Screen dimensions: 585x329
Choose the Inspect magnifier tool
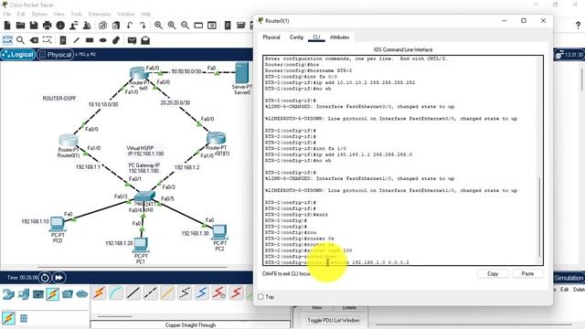click(x=20, y=40)
